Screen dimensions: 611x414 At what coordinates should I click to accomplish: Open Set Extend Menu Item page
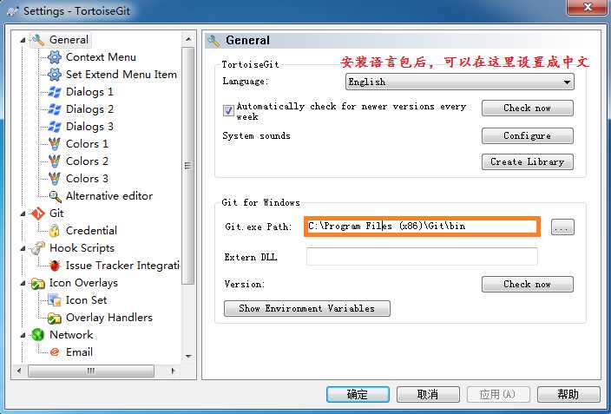[x=122, y=75]
